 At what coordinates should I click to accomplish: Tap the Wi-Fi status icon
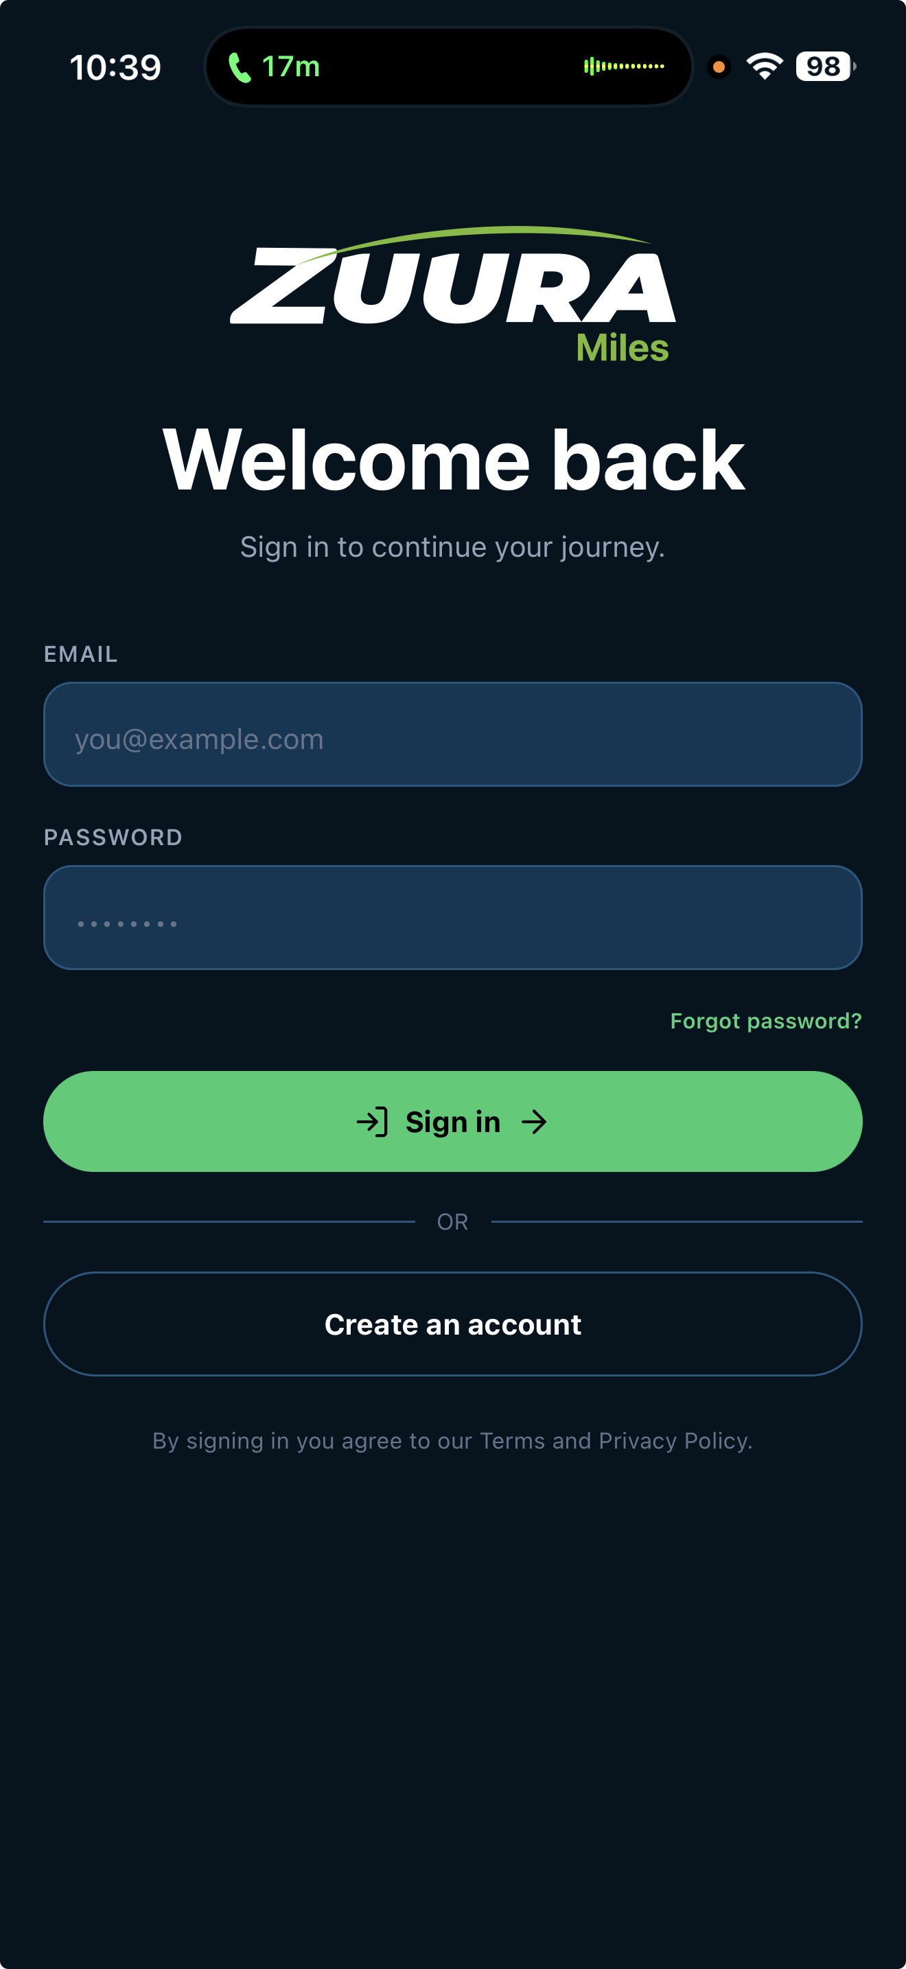pos(764,67)
